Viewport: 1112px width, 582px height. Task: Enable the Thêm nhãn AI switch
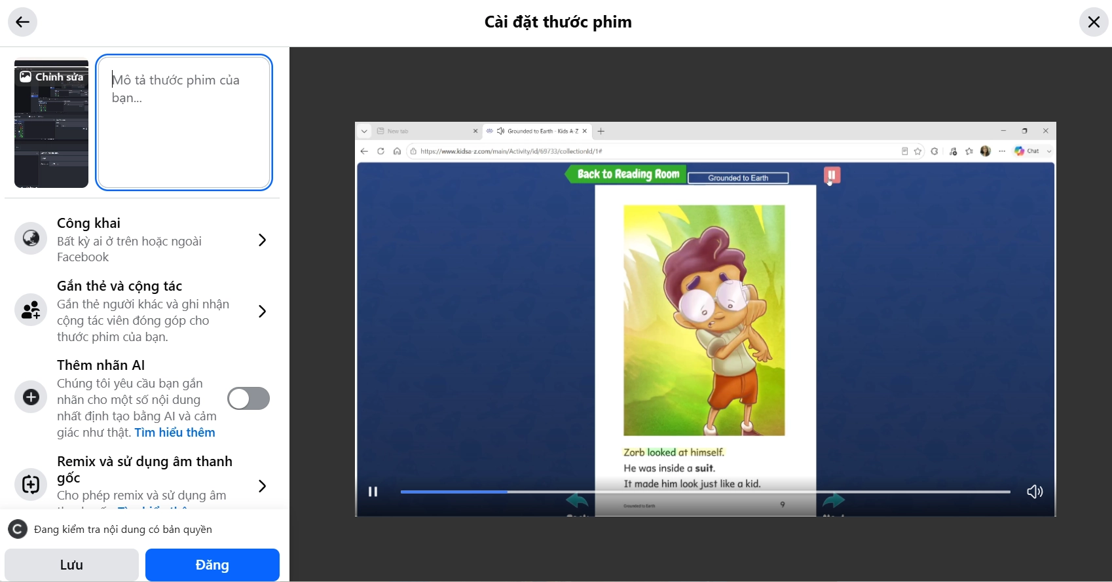[x=248, y=398]
